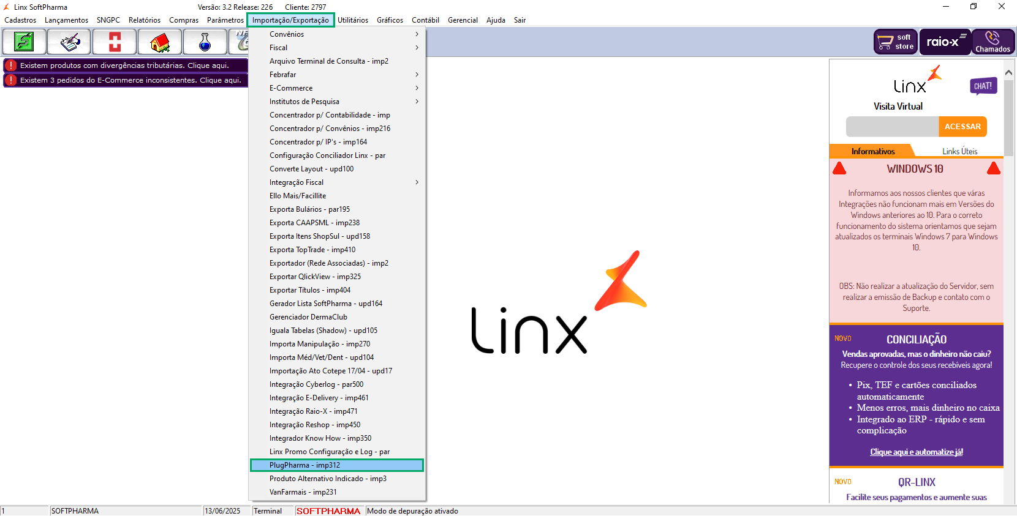Click the green S toolbar icon
1017x516 pixels.
coord(24,42)
